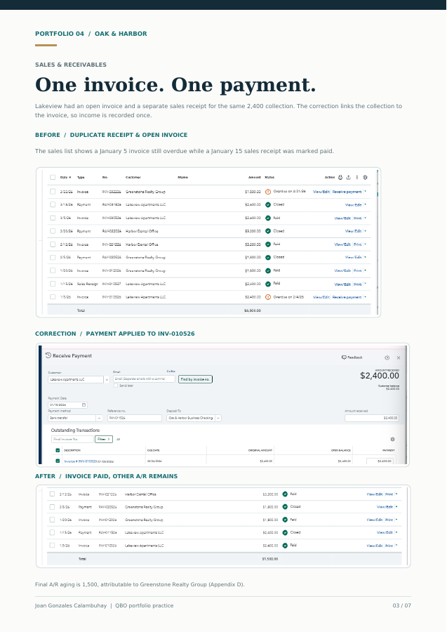Expand the Filter button in Outstanding Transactions

click(103, 440)
